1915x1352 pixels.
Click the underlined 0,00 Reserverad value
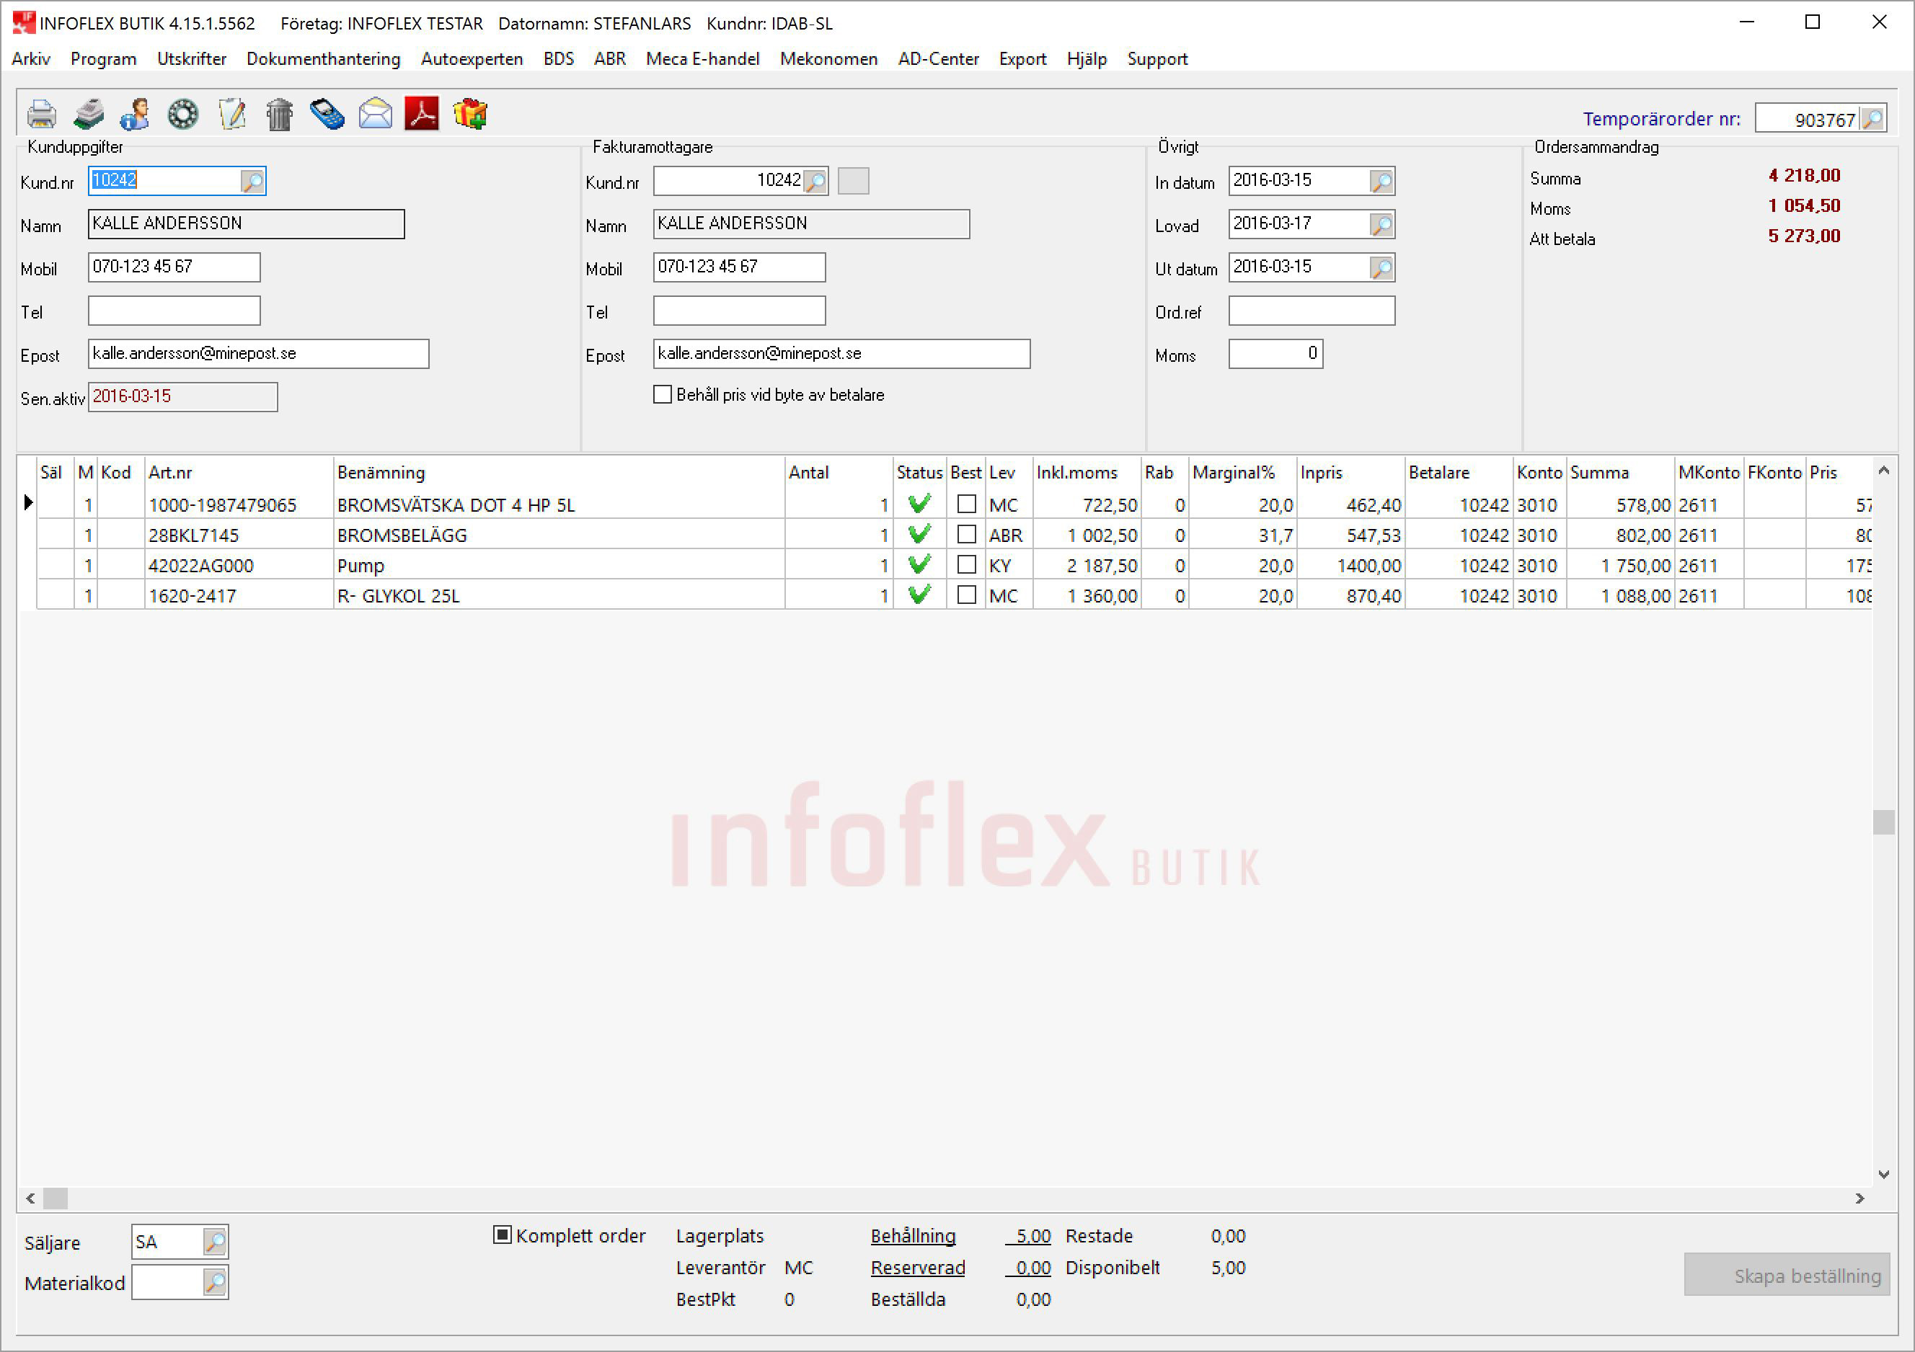pyautogui.click(x=1028, y=1267)
